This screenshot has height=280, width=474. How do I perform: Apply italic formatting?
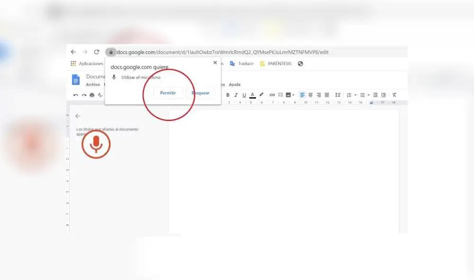coord(236,95)
